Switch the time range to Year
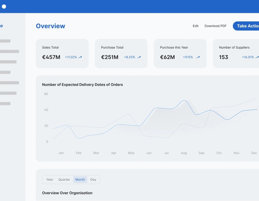 pos(50,179)
